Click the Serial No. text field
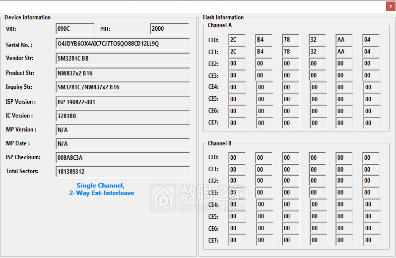This screenshot has height=258, width=396. (123, 44)
